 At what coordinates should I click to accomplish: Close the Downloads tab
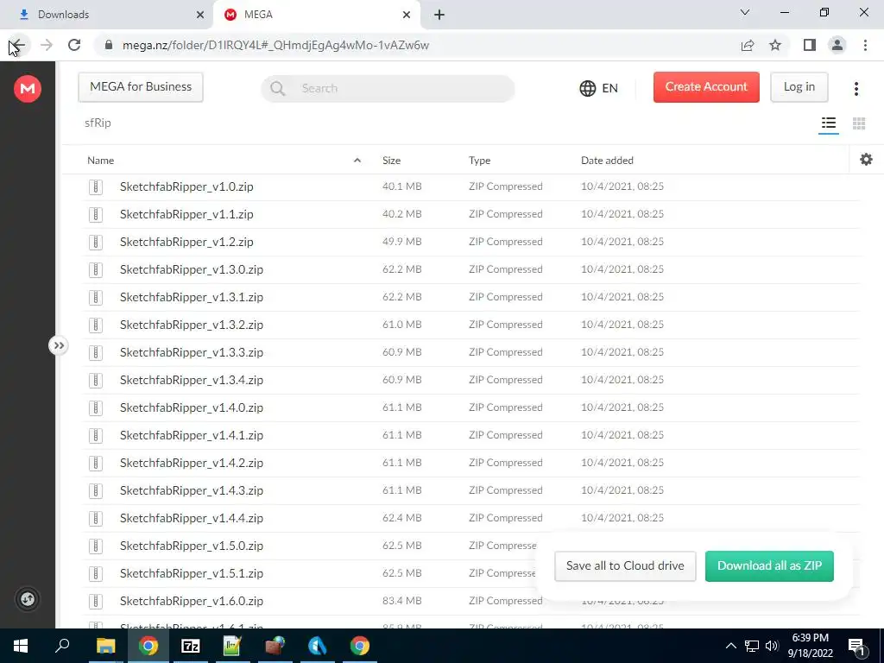click(x=200, y=15)
